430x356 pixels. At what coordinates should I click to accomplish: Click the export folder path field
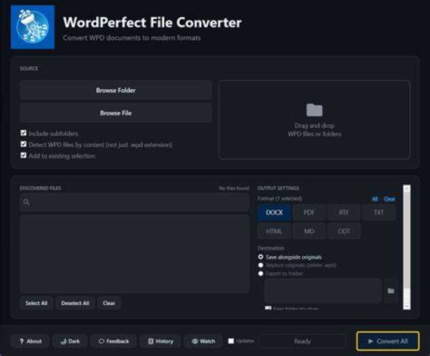(322, 291)
